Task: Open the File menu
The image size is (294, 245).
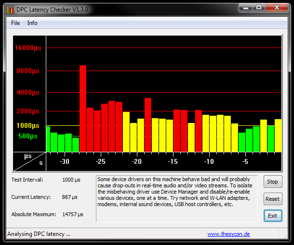Action: pos(15,23)
